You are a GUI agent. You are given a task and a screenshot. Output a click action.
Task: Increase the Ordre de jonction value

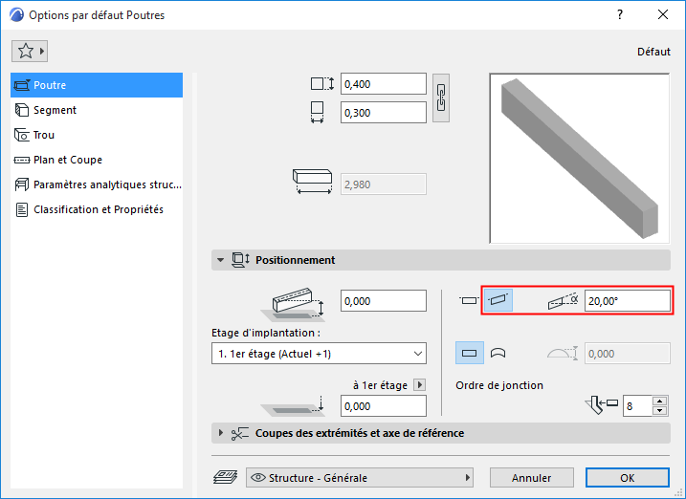(x=659, y=401)
